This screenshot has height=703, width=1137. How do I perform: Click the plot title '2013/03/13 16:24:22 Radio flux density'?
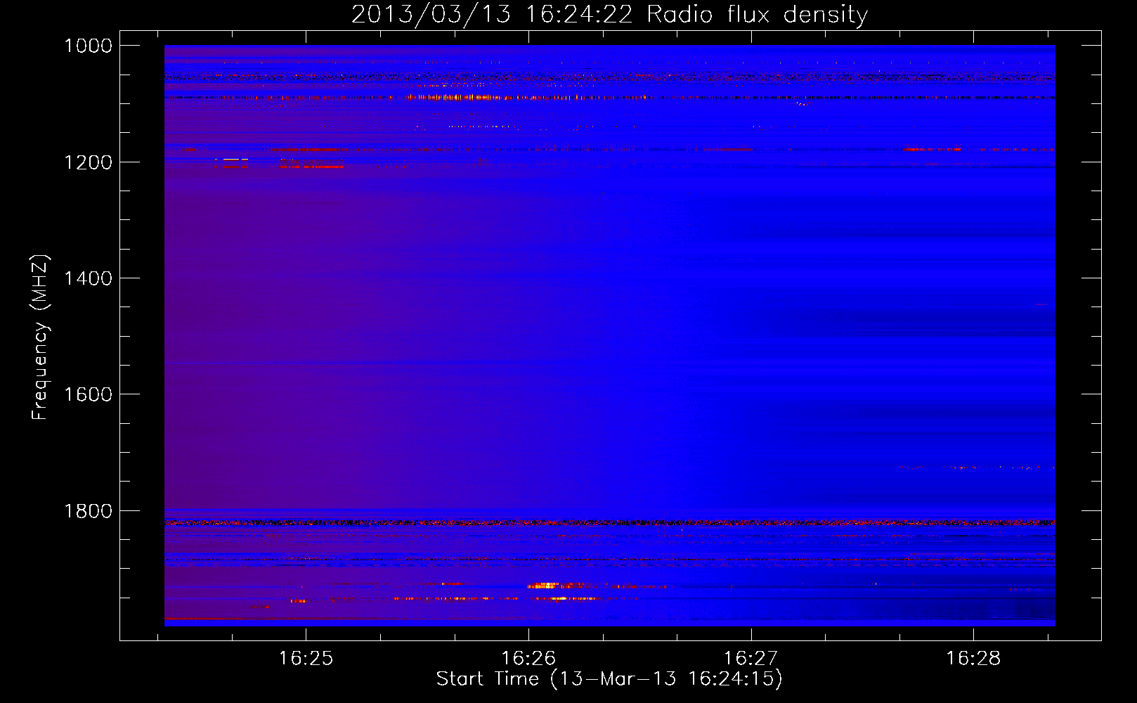point(609,15)
